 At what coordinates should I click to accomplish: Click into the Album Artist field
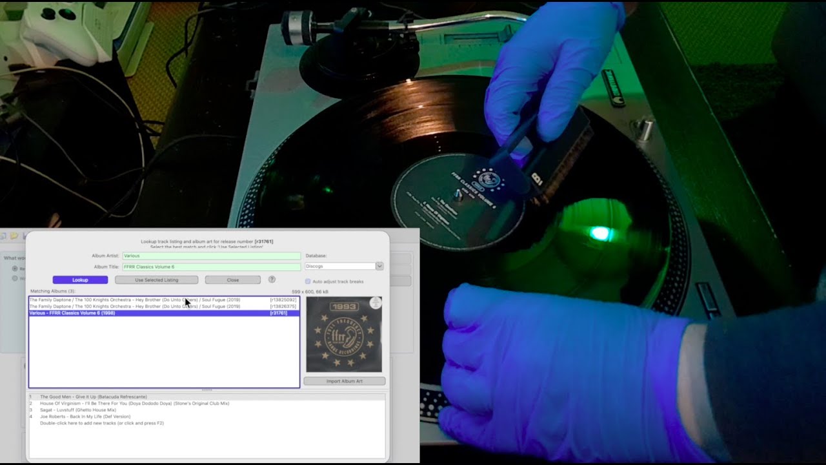(x=212, y=256)
